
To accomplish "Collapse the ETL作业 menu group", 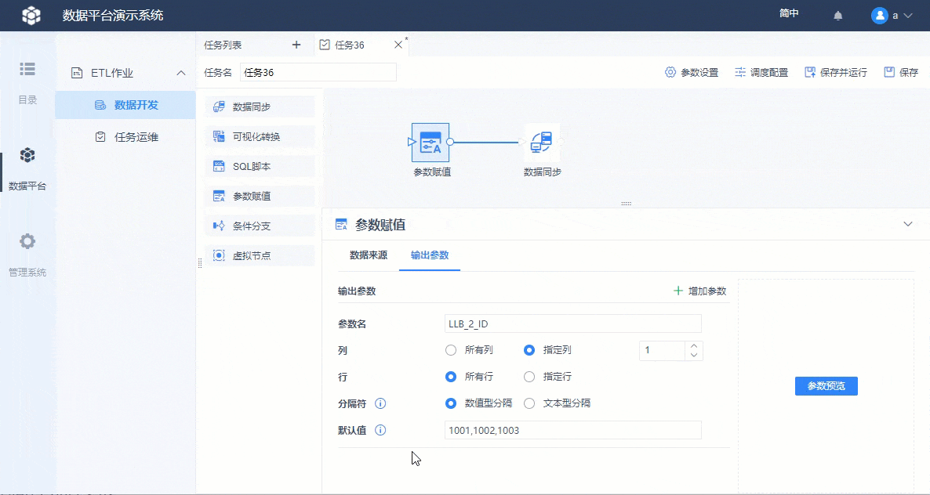I will (181, 73).
